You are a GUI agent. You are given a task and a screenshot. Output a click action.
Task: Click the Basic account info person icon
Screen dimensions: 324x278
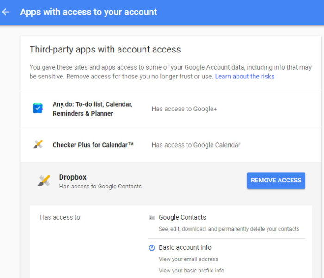click(151, 248)
